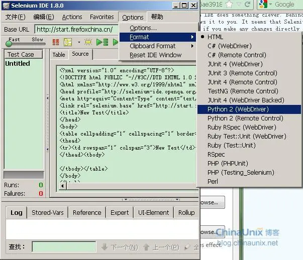Open the small toolbar dropdown arrow
Image resolution: width=303 pixels, height=260 pixels.
(79, 42)
